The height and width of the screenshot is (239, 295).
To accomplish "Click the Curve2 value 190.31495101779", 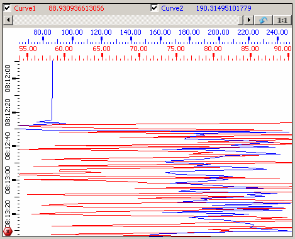I will (223, 8).
